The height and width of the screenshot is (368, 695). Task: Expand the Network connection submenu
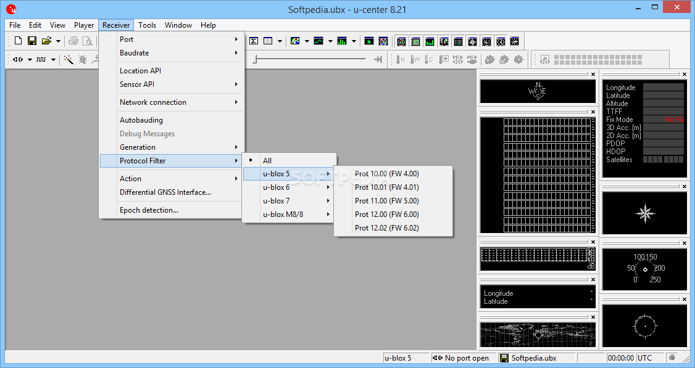pyautogui.click(x=172, y=102)
